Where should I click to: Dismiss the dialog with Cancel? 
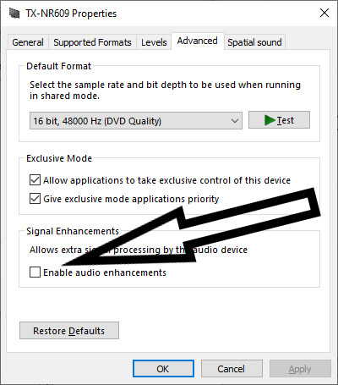232,369
